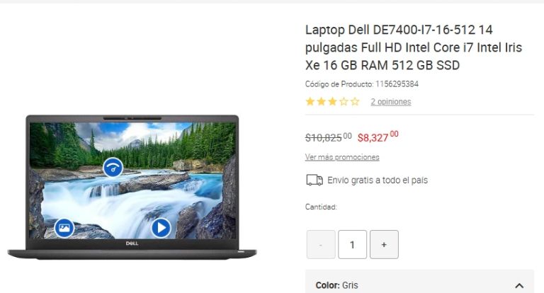The width and height of the screenshot is (544, 293).
Task: Click the speedometer performance hotspot on laptop screen
Action: tap(113, 168)
